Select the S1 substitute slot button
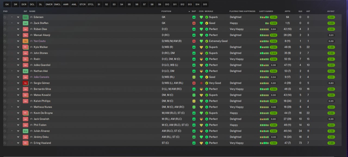 click(x=99, y=4)
